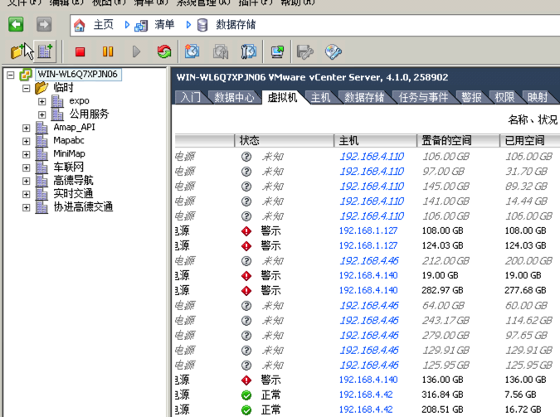Expand the expo datacenter node
The height and width of the screenshot is (417, 560).
click(x=41, y=101)
